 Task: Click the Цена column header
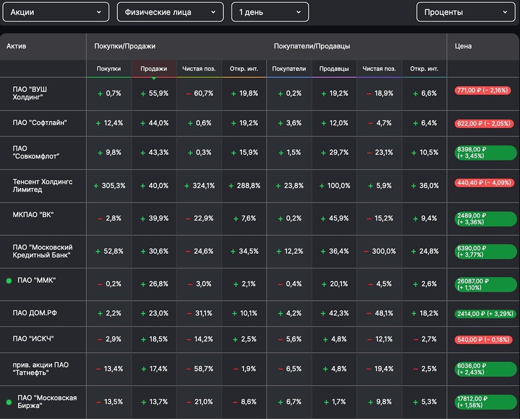[463, 46]
